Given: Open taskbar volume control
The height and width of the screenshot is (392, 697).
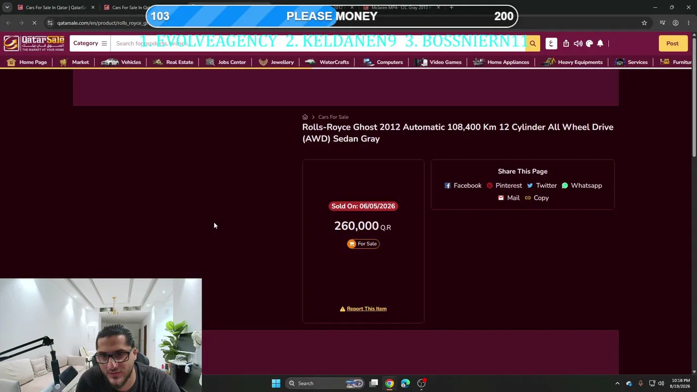Looking at the screenshot, I should coord(661,383).
